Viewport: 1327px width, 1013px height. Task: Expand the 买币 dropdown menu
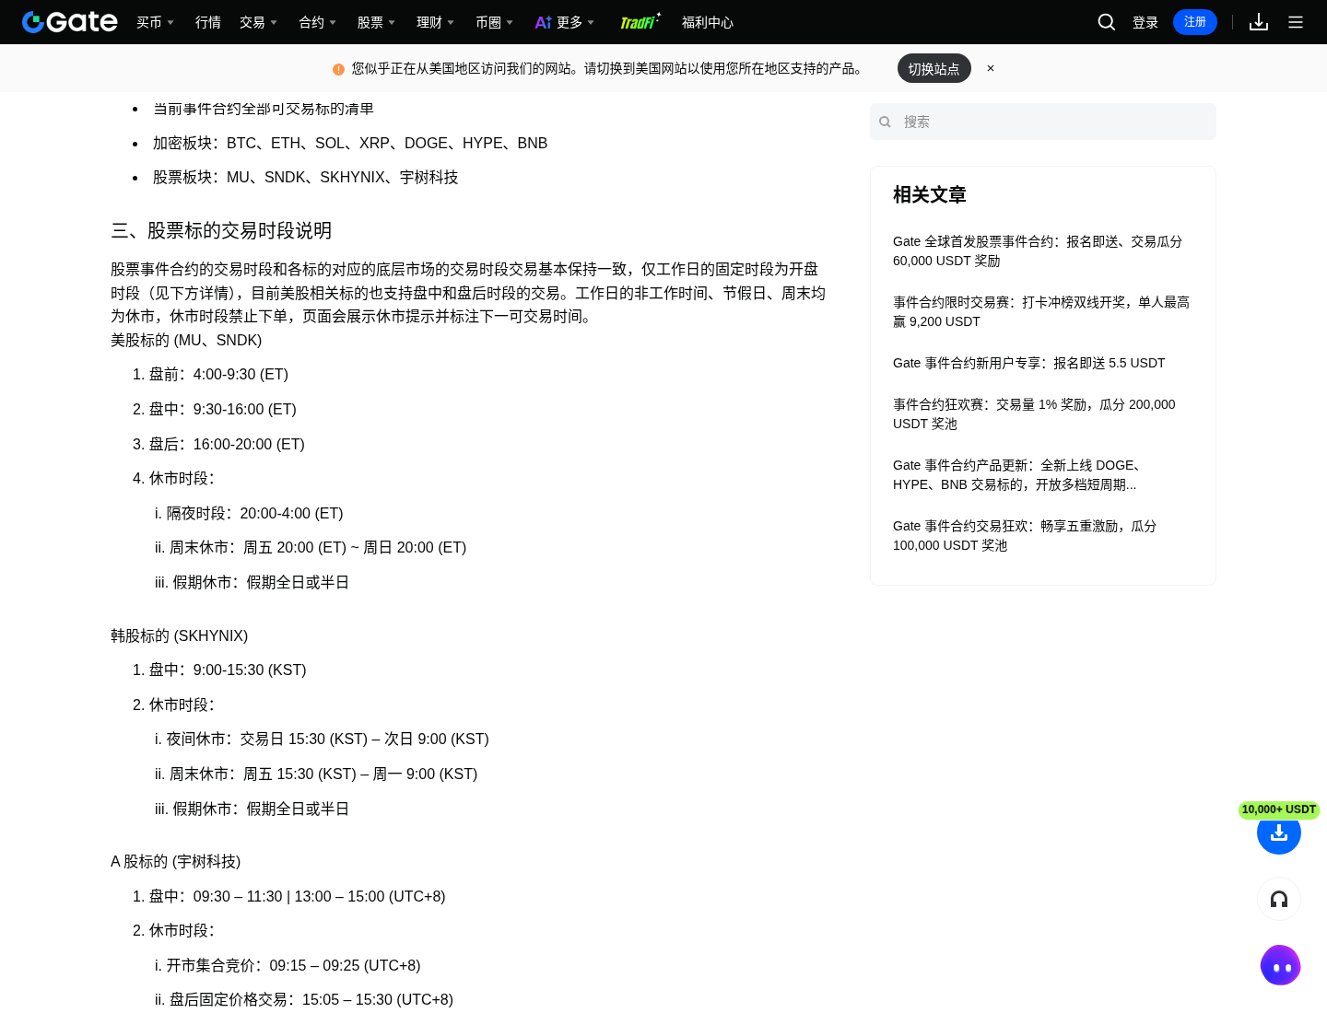155,22
